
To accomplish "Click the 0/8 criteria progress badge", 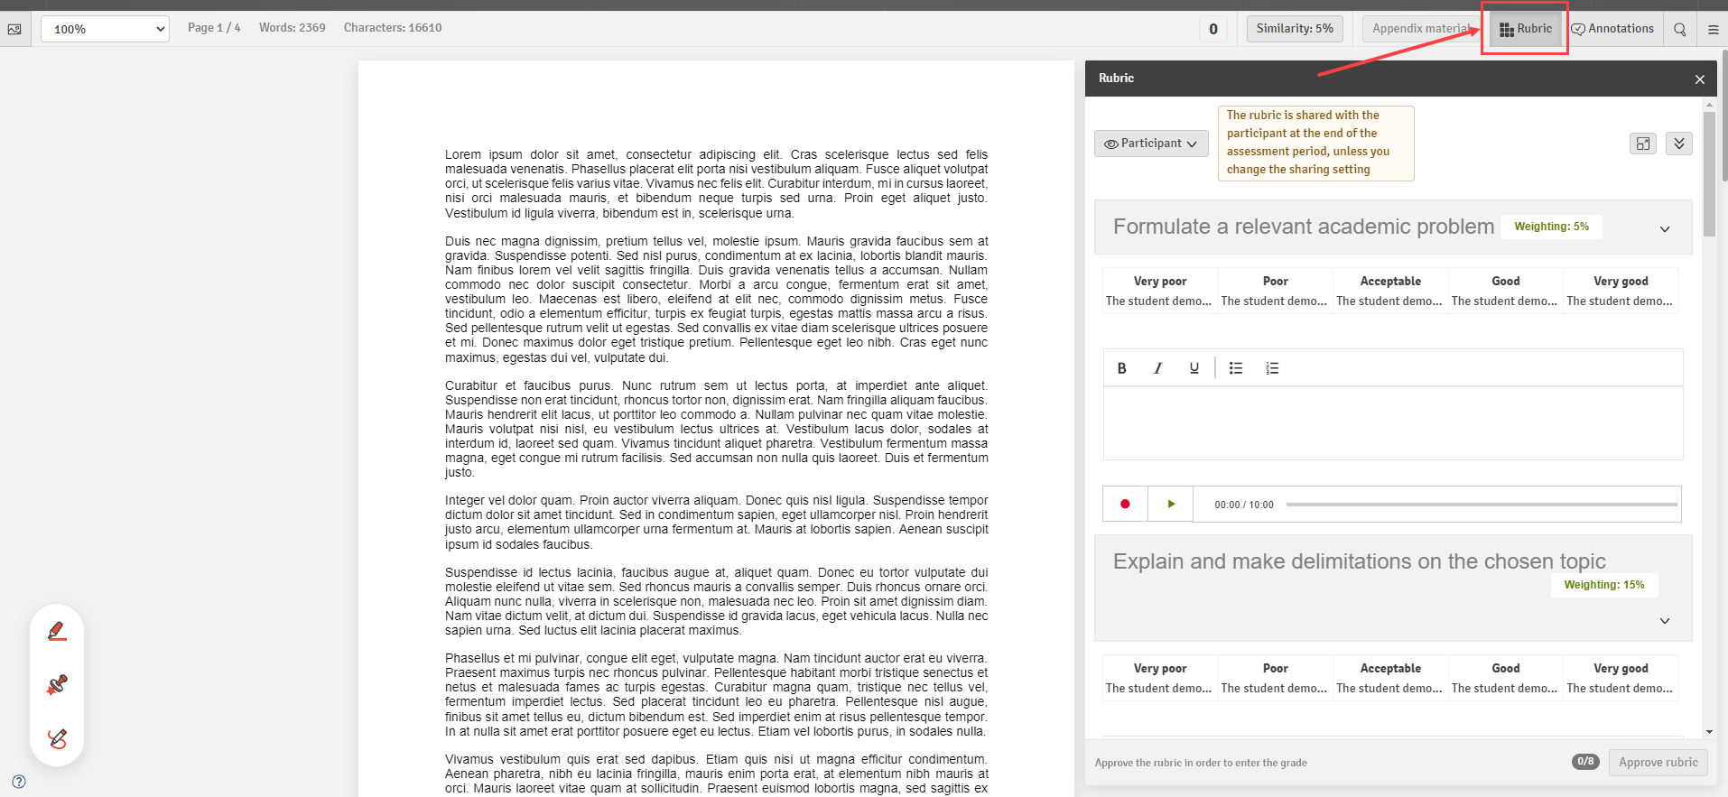I will (1585, 762).
